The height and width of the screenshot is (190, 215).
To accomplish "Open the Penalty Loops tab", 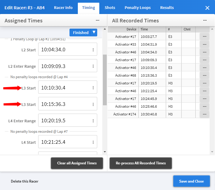I will pyautogui.click(x=137, y=8).
